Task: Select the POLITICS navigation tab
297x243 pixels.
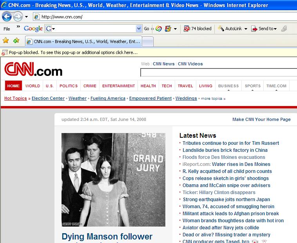Action: tap(69, 86)
